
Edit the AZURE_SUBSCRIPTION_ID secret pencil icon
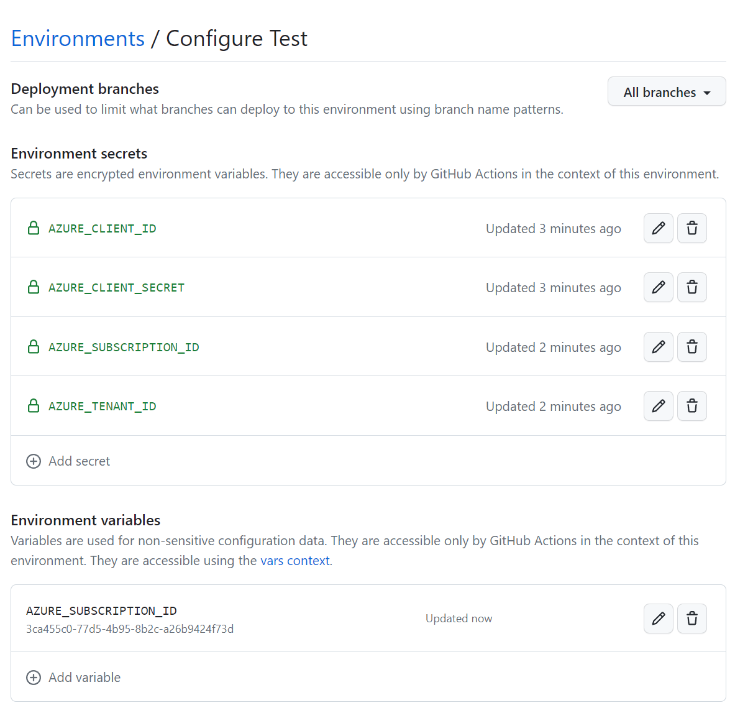pyautogui.click(x=658, y=347)
